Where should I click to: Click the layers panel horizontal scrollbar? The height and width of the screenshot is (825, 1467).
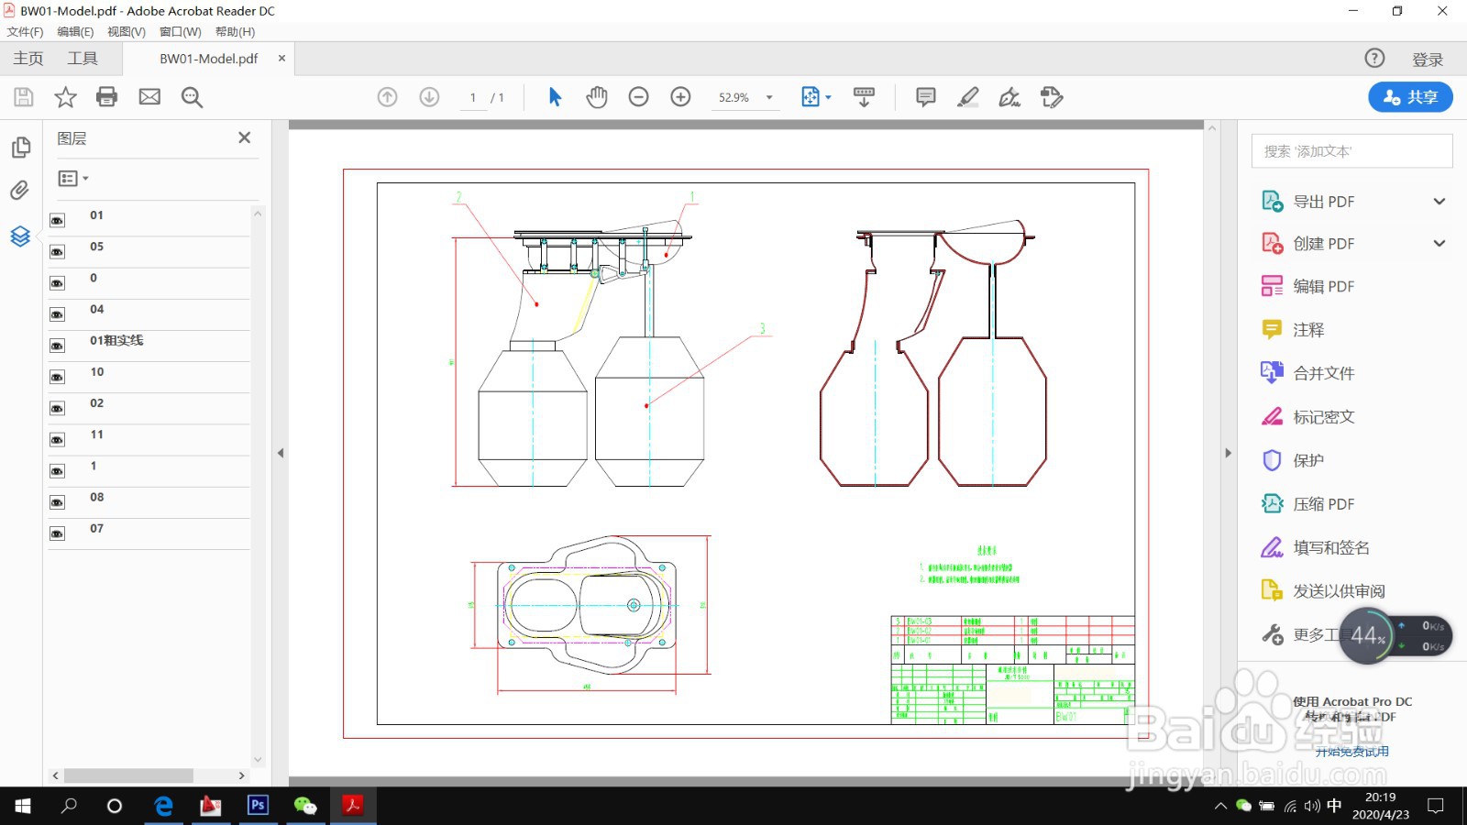(128, 775)
